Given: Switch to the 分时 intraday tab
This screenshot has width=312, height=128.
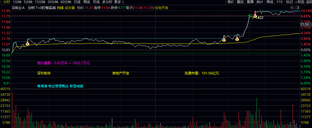Looking at the screenshot, I should [x=6, y=2].
